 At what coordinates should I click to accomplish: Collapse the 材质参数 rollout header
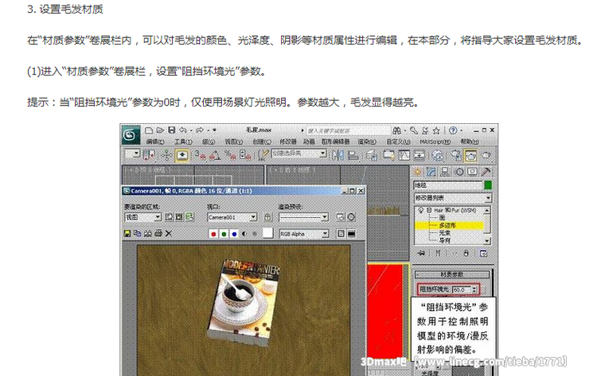tap(452, 274)
